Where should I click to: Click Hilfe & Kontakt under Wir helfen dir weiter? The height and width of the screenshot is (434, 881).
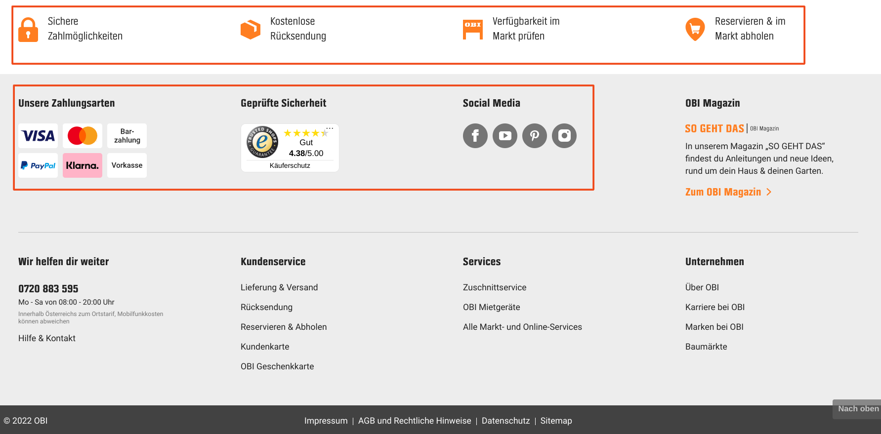[x=47, y=338]
